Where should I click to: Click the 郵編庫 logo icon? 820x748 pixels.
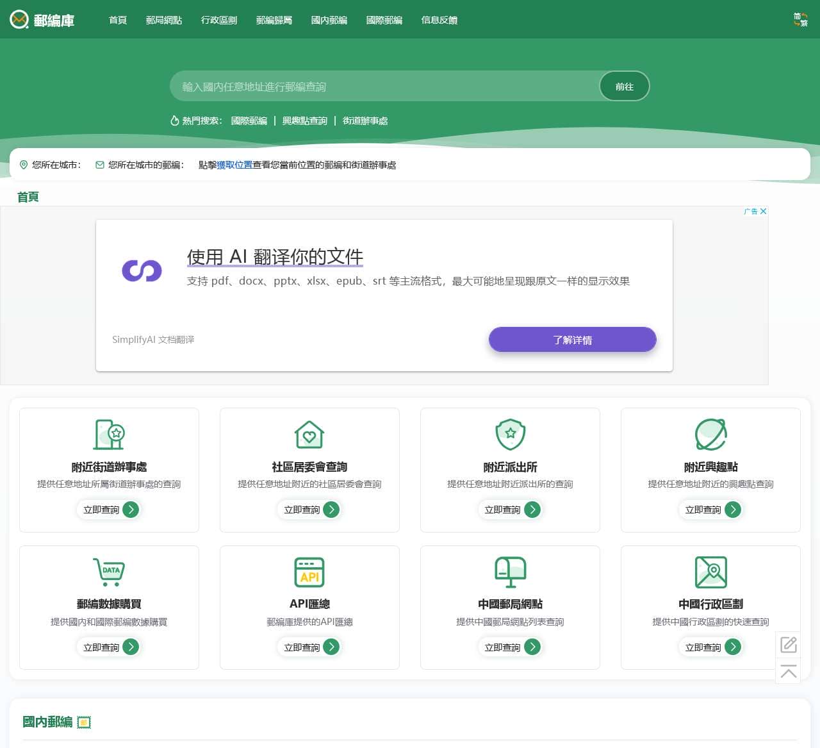pyautogui.click(x=19, y=19)
